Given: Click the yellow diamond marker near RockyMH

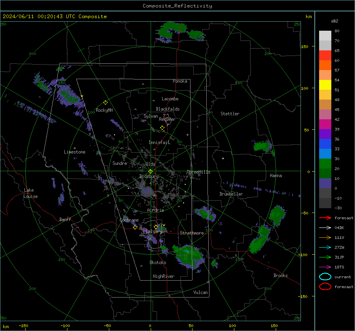Looking at the screenshot, I should click(105, 103).
